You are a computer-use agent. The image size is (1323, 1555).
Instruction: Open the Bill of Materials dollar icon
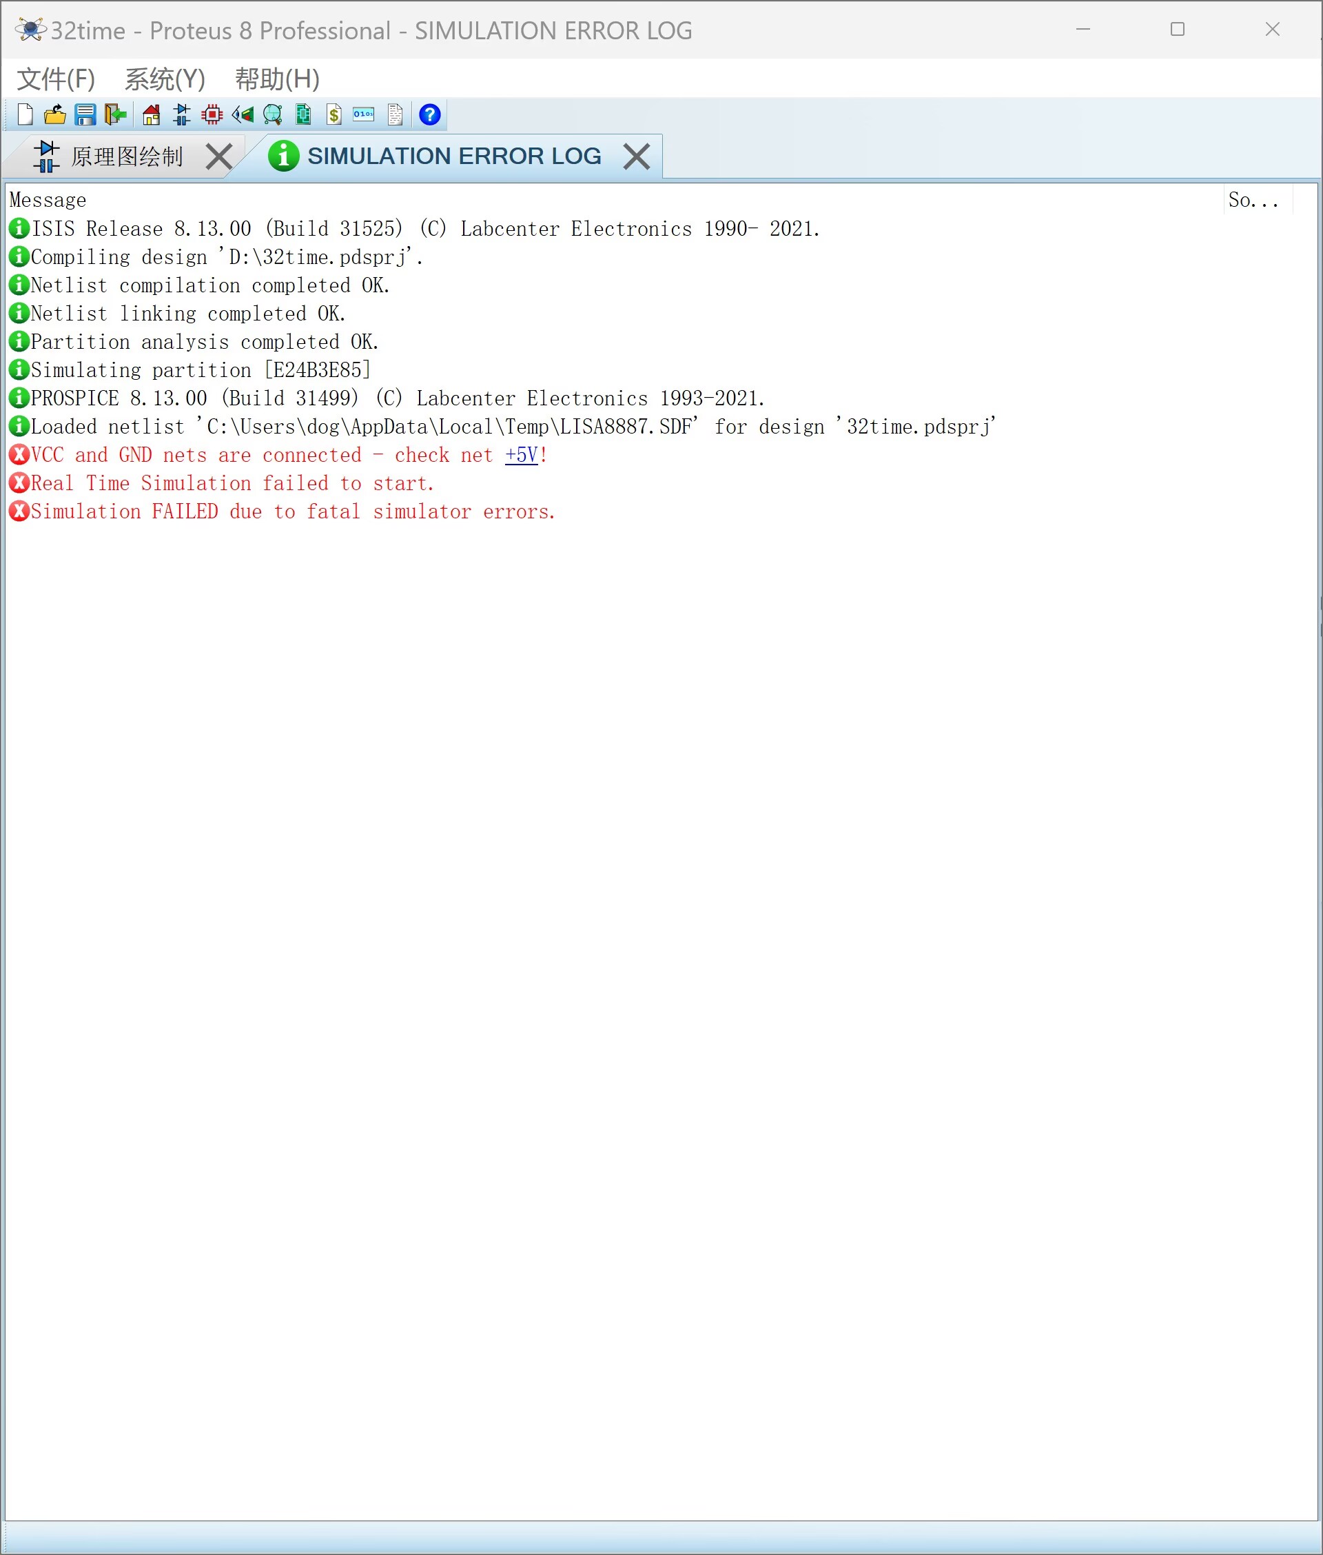pyautogui.click(x=334, y=115)
